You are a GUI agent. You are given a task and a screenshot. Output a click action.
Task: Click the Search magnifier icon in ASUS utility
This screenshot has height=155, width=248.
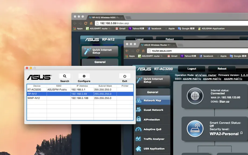[65, 76]
